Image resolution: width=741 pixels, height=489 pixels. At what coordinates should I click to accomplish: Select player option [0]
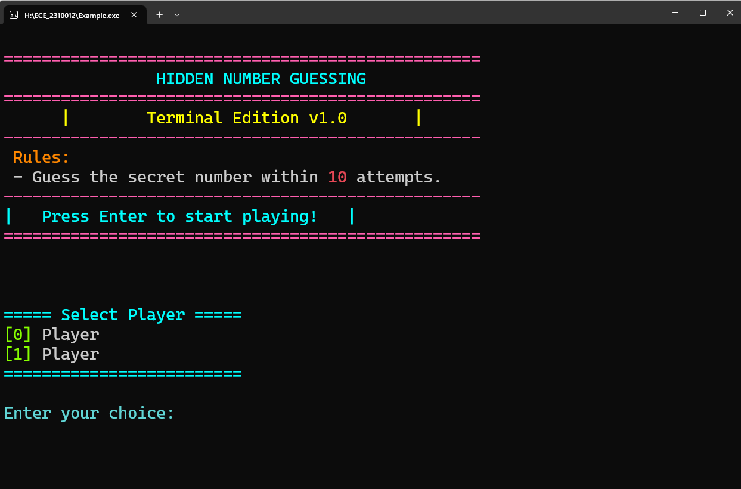point(51,334)
